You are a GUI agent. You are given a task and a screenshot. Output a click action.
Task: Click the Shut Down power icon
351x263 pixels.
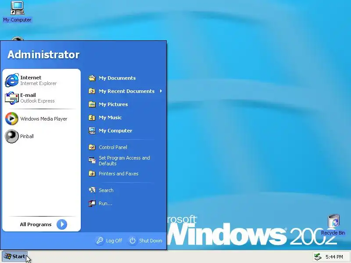(x=133, y=241)
